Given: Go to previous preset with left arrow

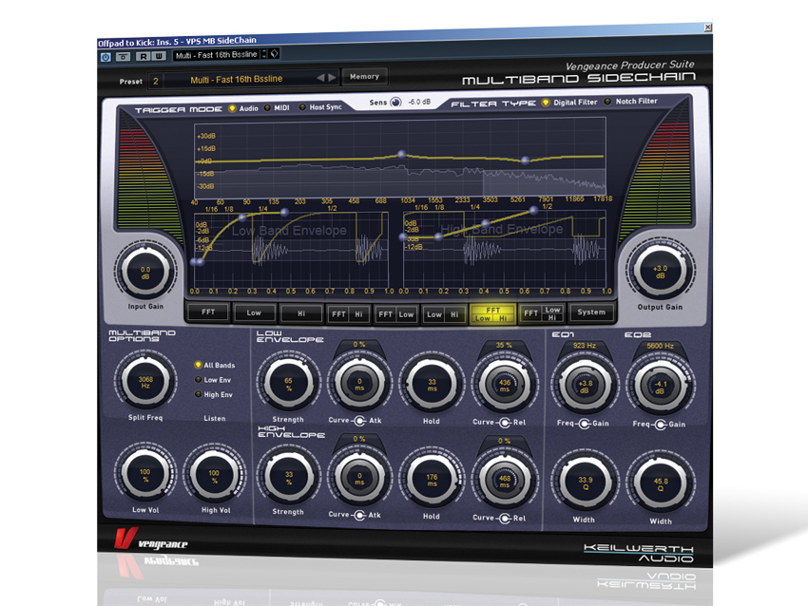Looking at the screenshot, I should pos(320,77).
